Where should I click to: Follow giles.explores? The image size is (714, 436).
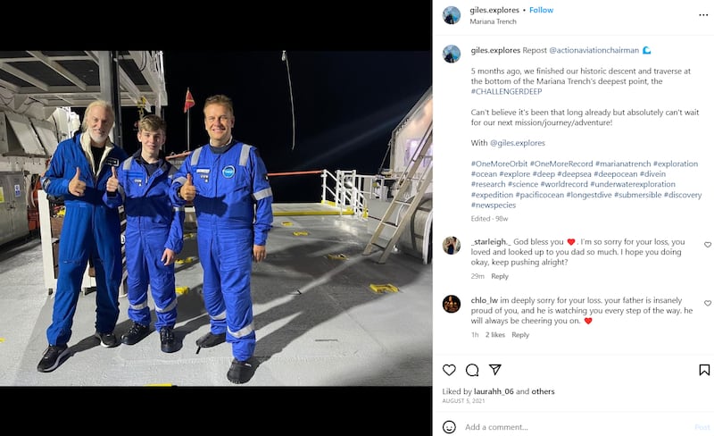point(541,10)
